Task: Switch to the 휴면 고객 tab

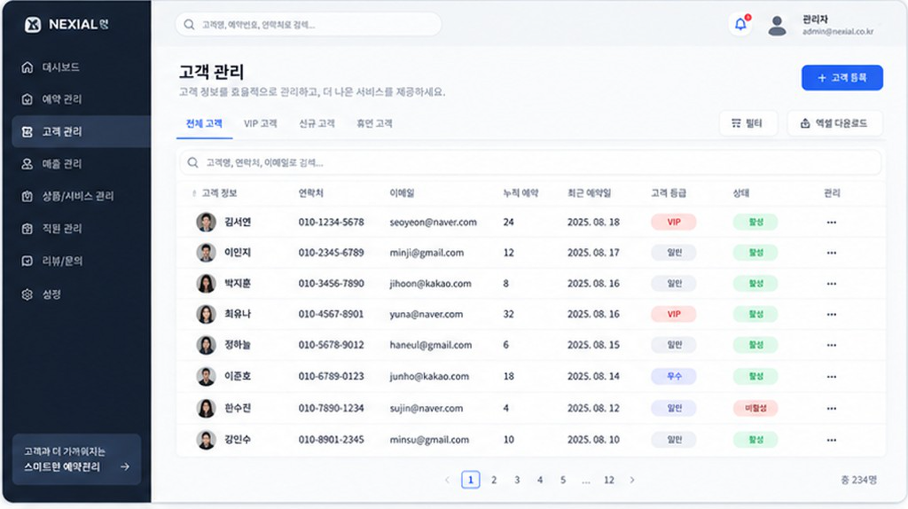Action: (374, 124)
